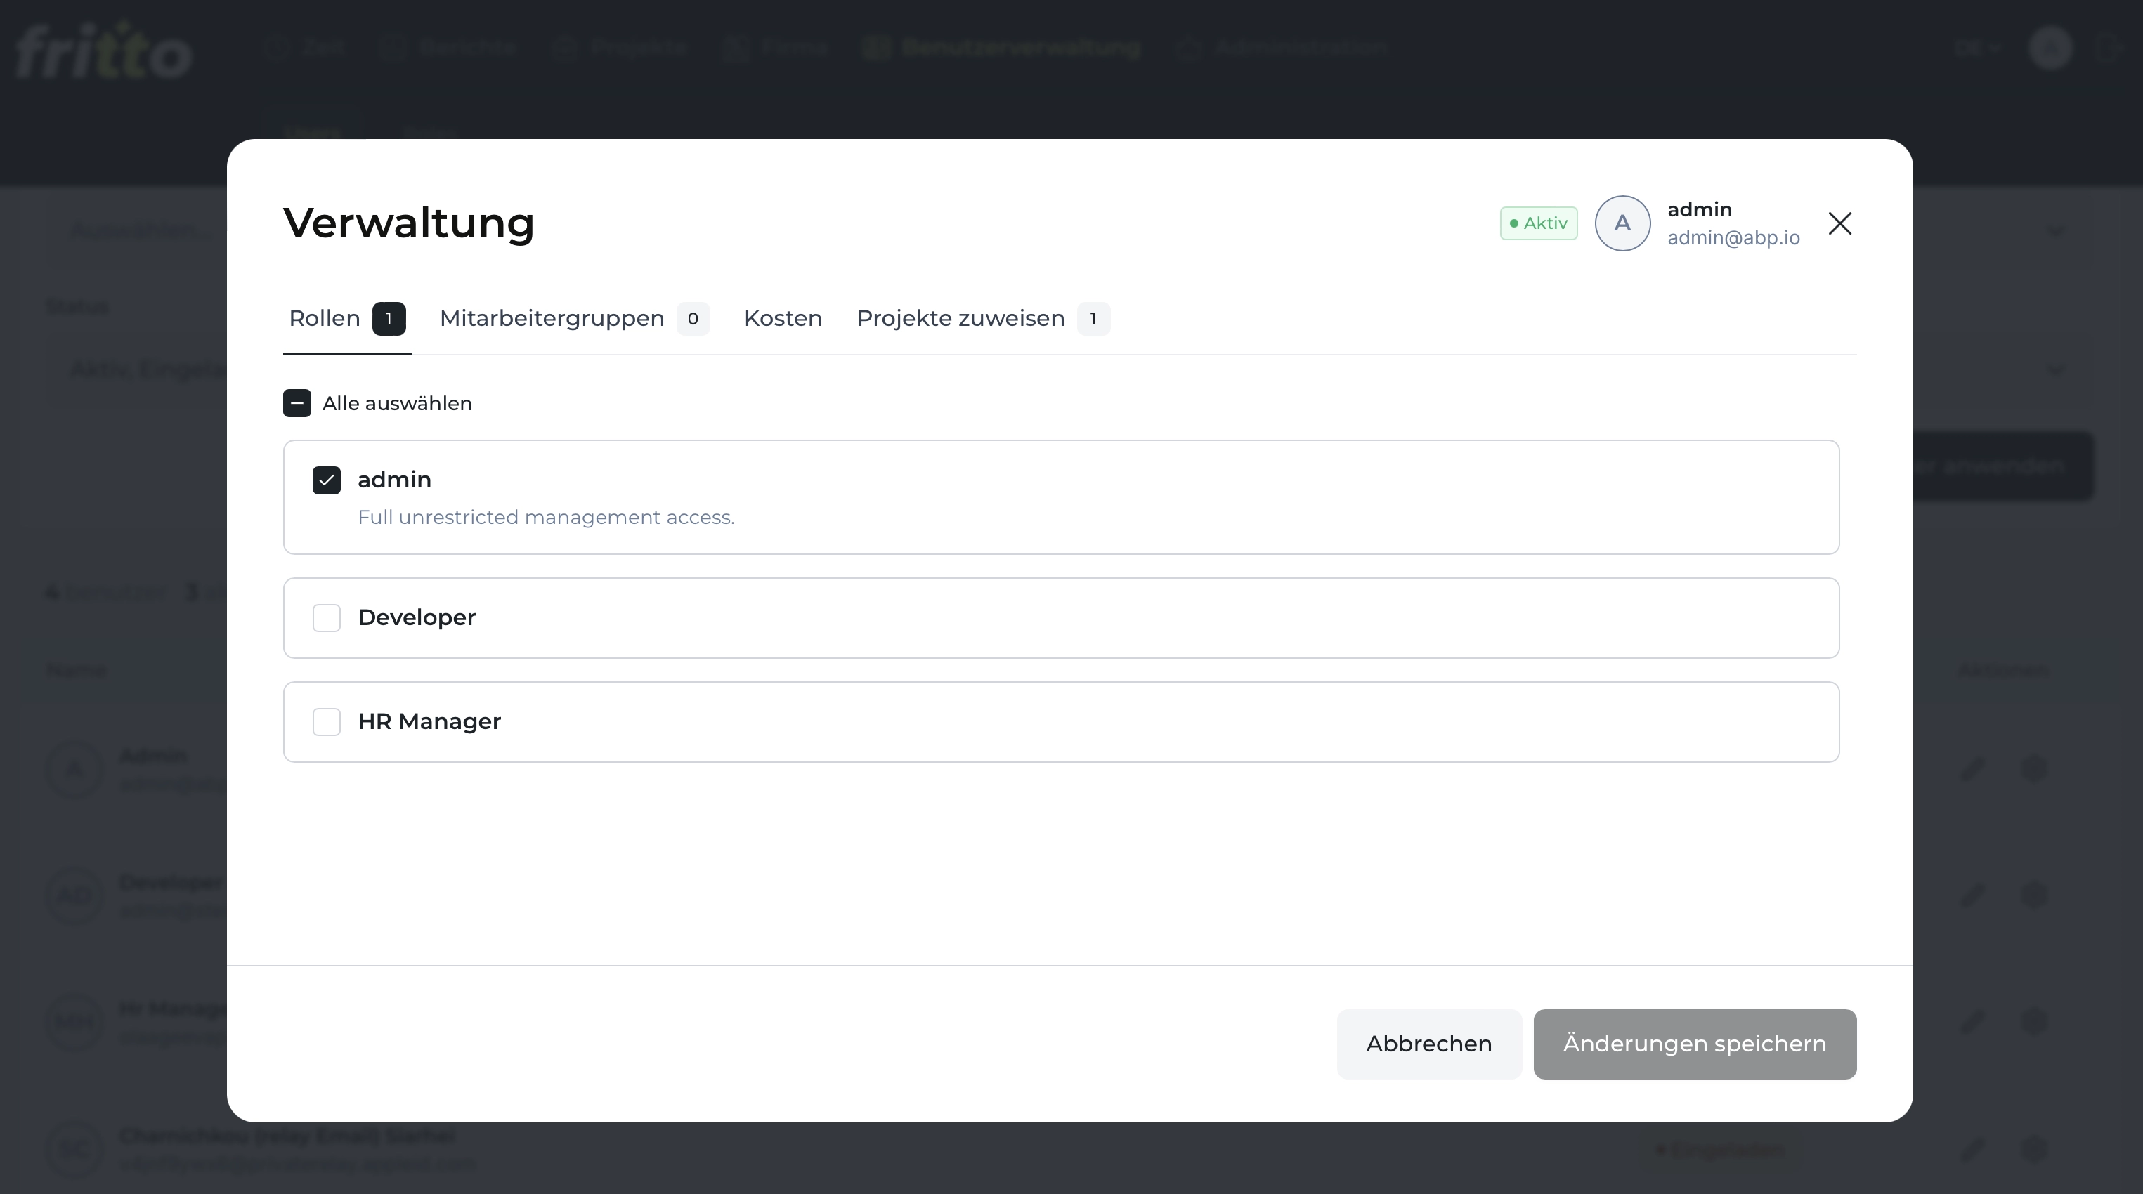Click the Verwaltung dialog title
Image resolution: width=2143 pixels, height=1194 pixels.
(x=408, y=223)
